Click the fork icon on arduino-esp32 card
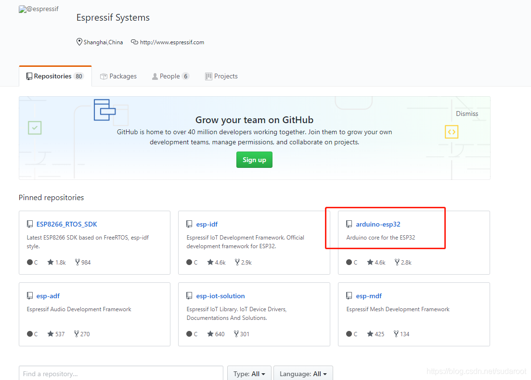 pos(397,262)
